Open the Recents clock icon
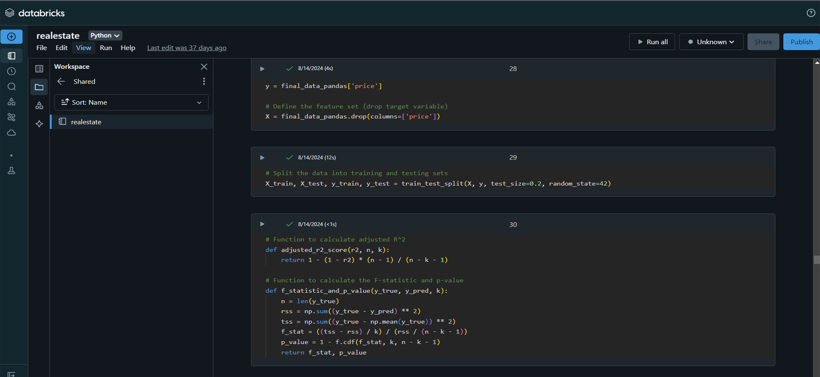Image resolution: width=820 pixels, height=377 pixels. click(x=11, y=71)
